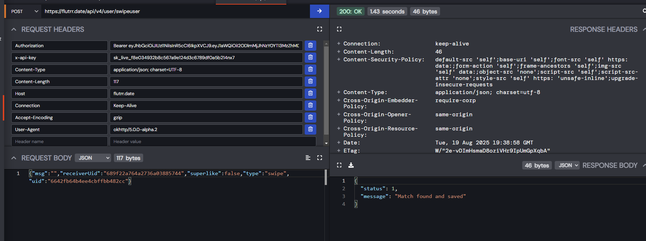Expand the Cross-Origin-Opener-Policy header details
646x241 pixels.
click(x=339, y=115)
